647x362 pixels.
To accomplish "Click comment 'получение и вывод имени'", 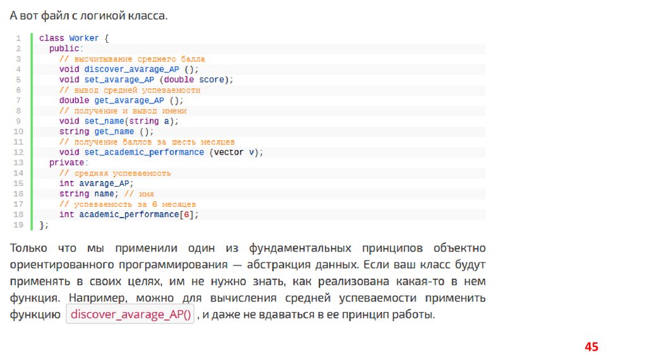I will point(123,111).
